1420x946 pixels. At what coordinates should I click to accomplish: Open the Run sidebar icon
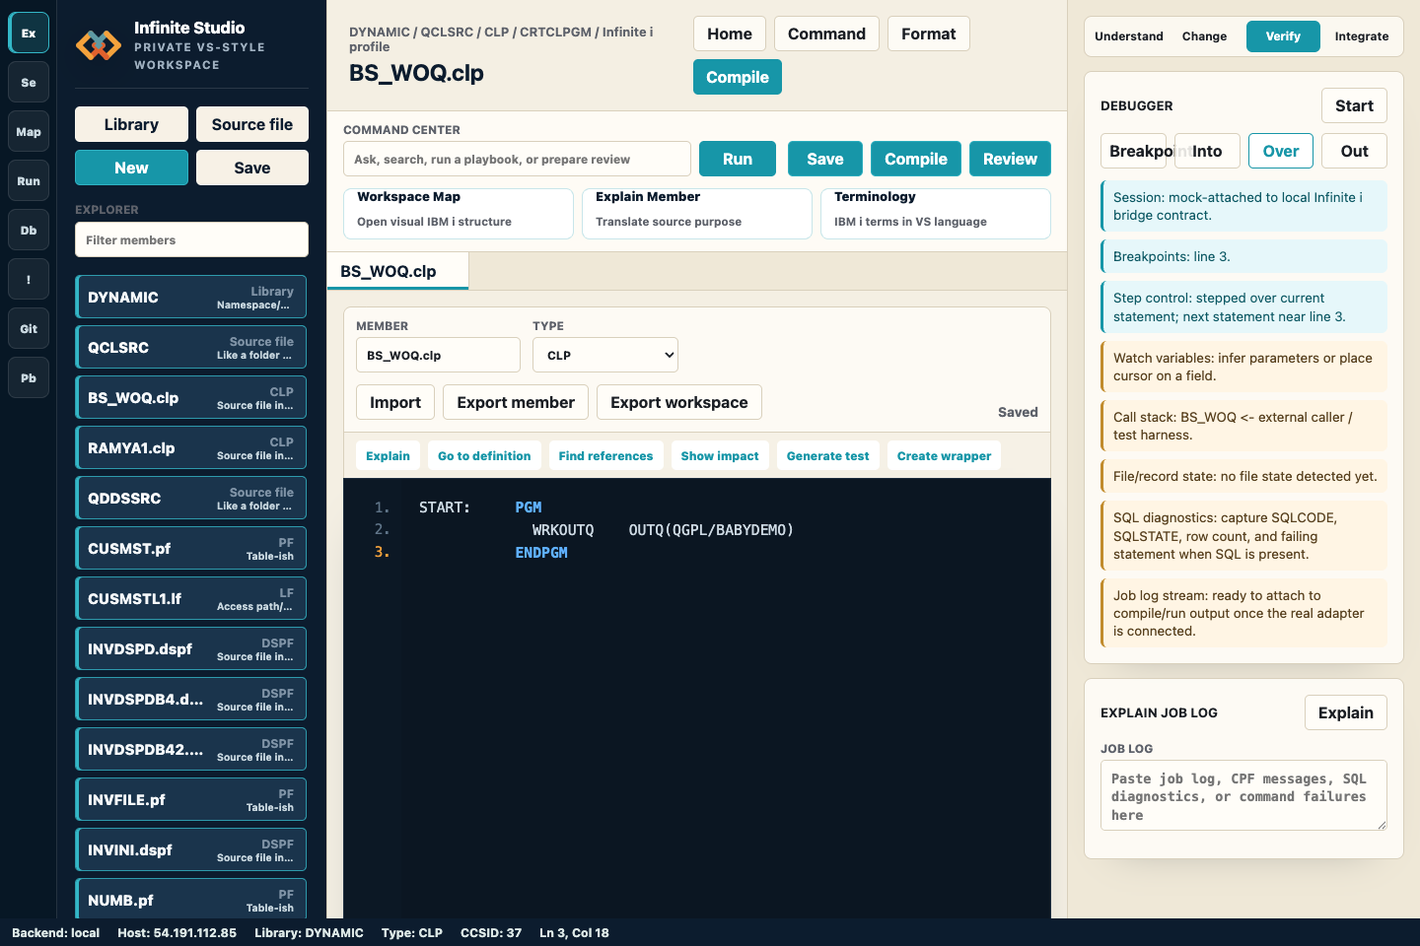point(29,180)
